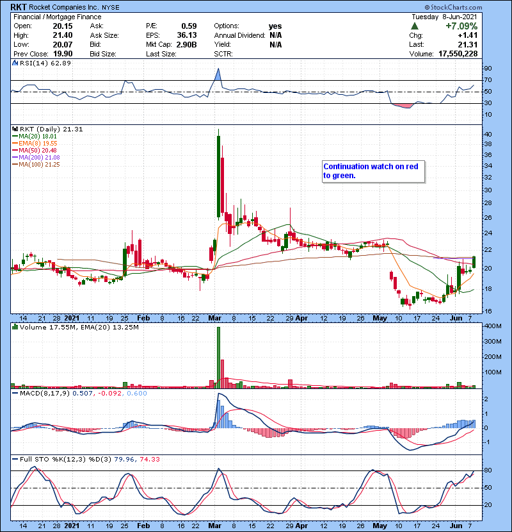
Task: Click the Options 'yes' value
Action: (275, 26)
